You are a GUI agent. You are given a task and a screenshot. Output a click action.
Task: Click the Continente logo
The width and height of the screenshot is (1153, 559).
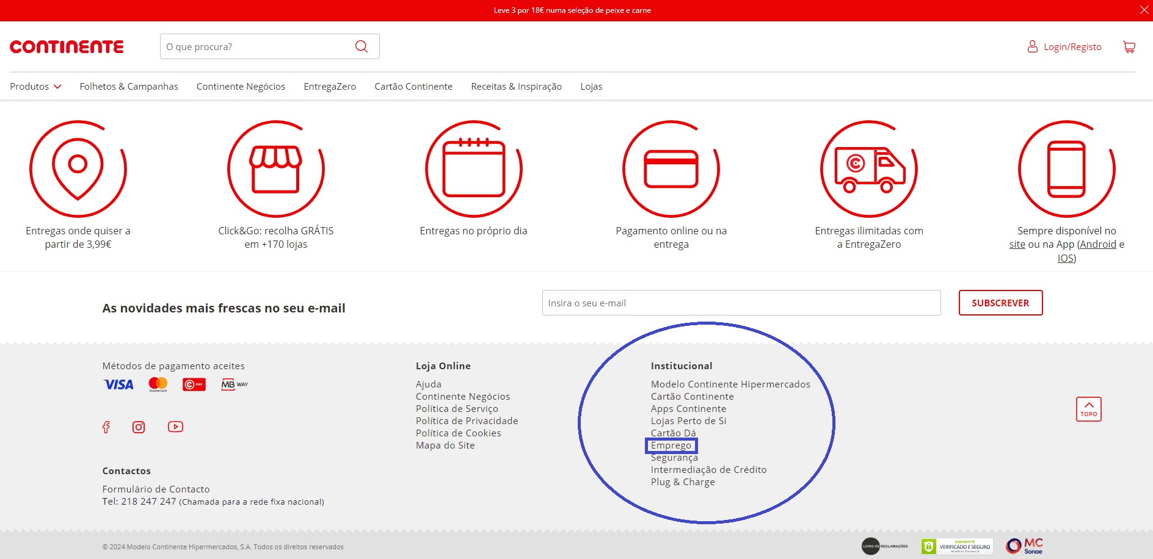(67, 47)
